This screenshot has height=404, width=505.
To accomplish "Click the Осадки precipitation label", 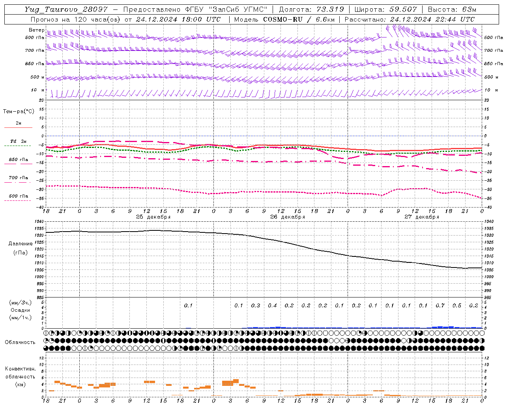I will [x=21, y=310].
